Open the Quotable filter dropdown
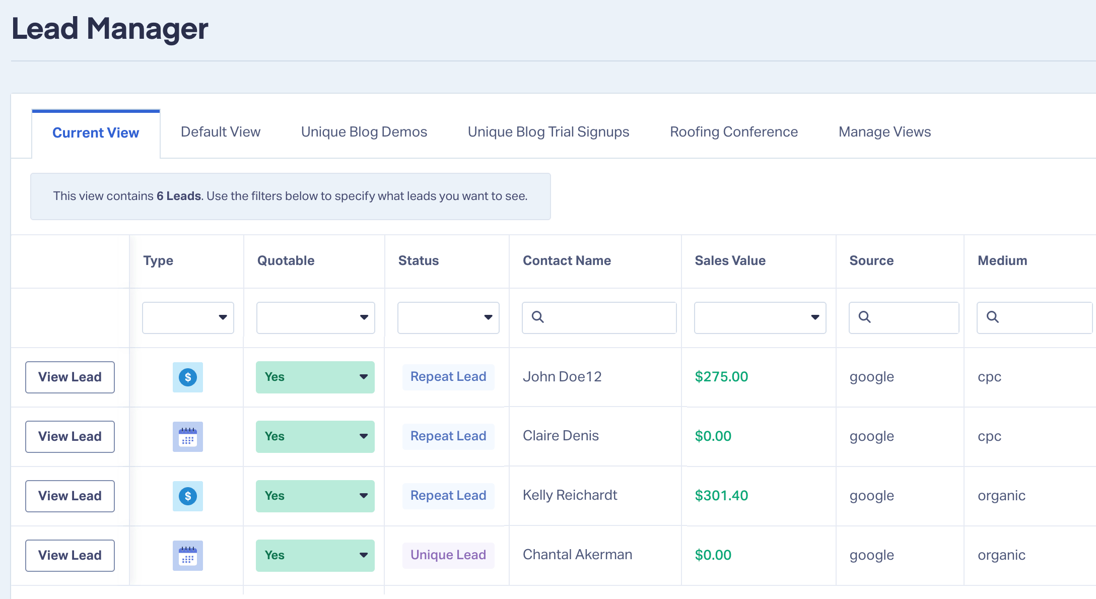The width and height of the screenshot is (1096, 599). tap(315, 317)
